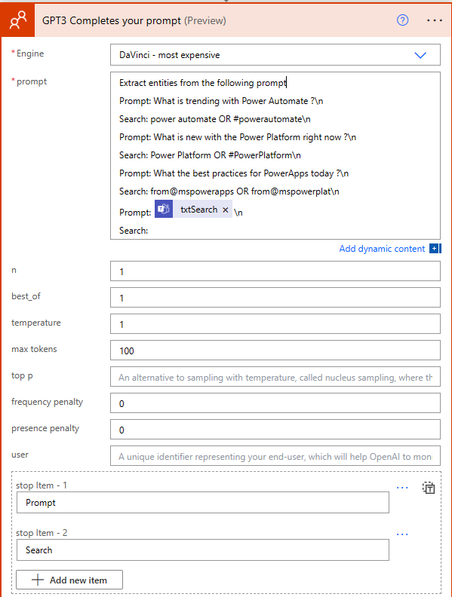Image resolution: width=452 pixels, height=597 pixels.
Task: Click the frequency penalty label
Action: pos(47,402)
